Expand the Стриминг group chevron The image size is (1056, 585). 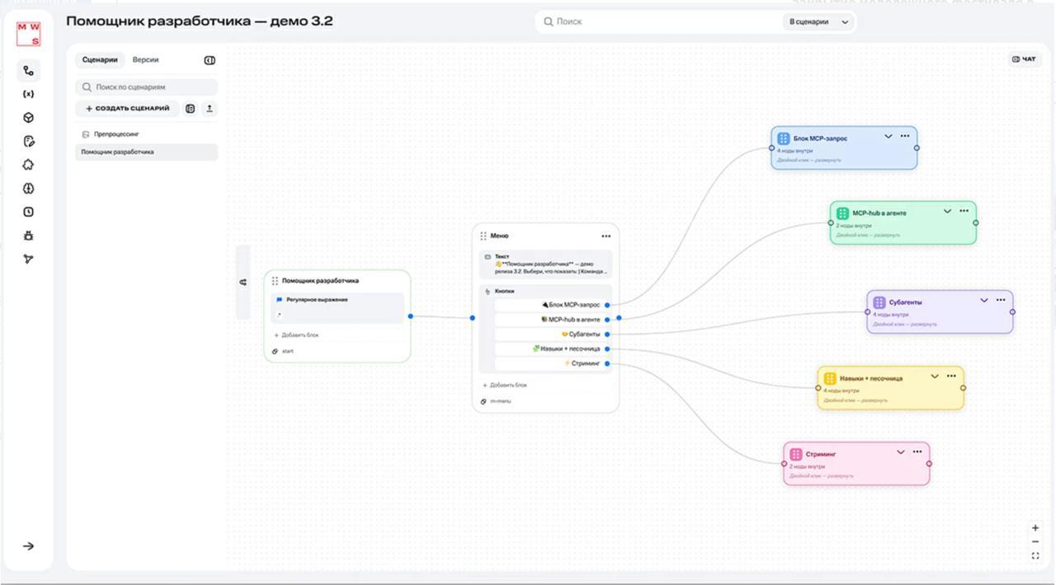tap(901, 452)
